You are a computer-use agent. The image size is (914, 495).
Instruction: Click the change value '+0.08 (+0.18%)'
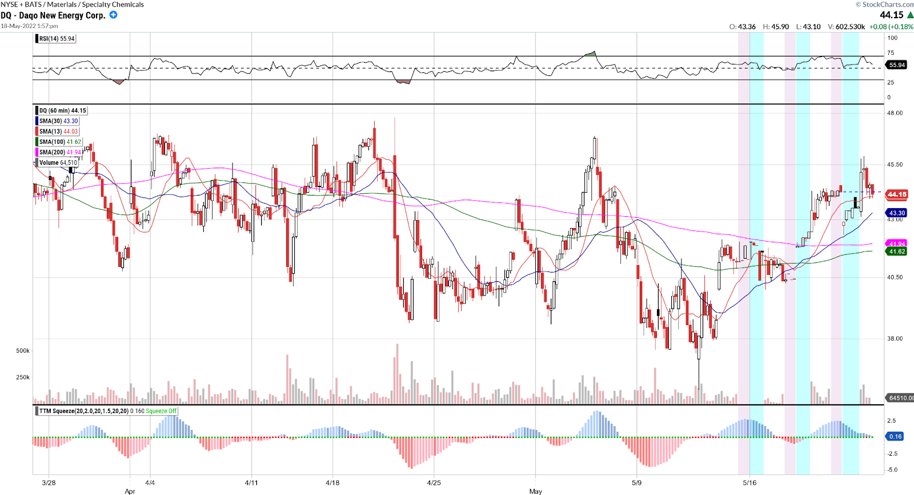(x=891, y=27)
